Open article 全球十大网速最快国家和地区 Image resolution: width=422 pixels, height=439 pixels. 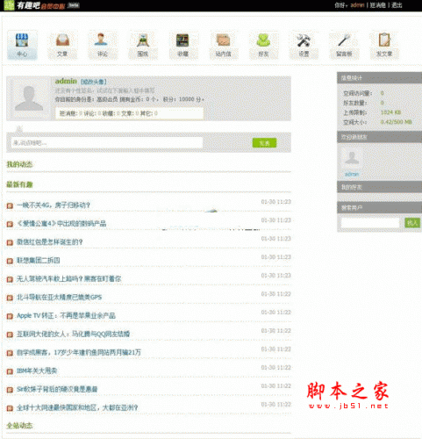[x=77, y=408]
